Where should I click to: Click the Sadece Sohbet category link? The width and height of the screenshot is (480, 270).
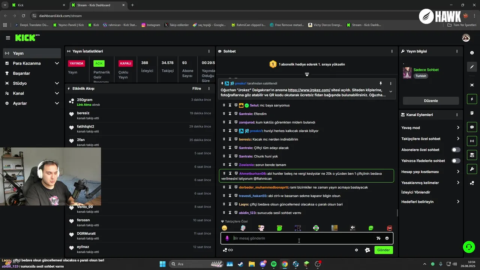426,70
